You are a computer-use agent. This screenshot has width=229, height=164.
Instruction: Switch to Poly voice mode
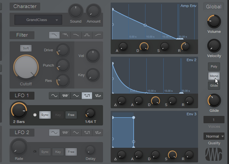point(214,67)
